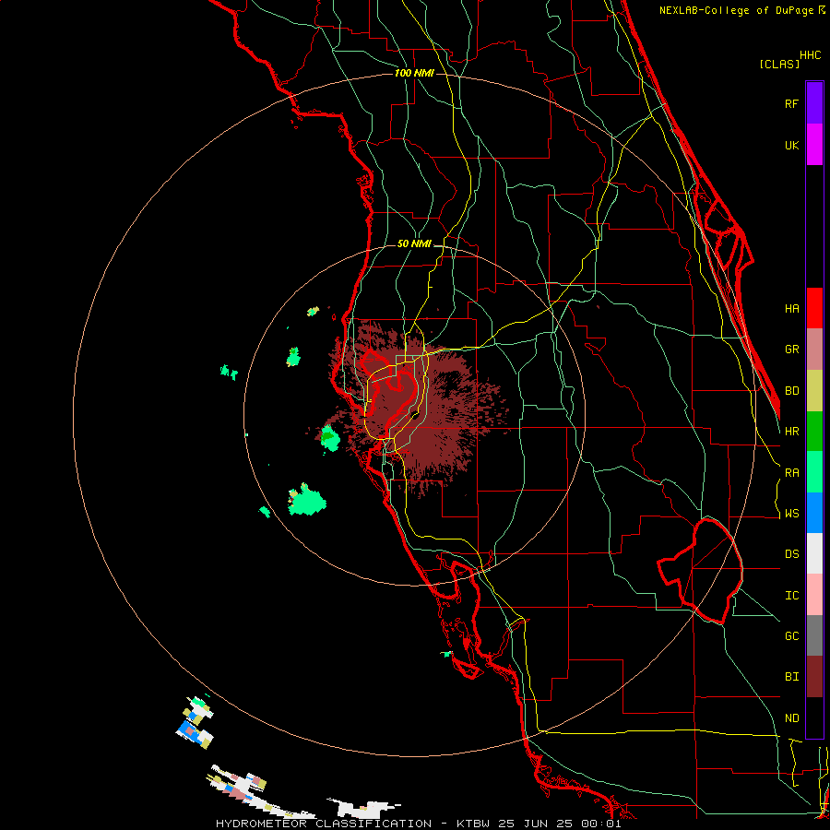This screenshot has width=830, height=830.
Task: Click the WS legend label
Action: pos(791,513)
